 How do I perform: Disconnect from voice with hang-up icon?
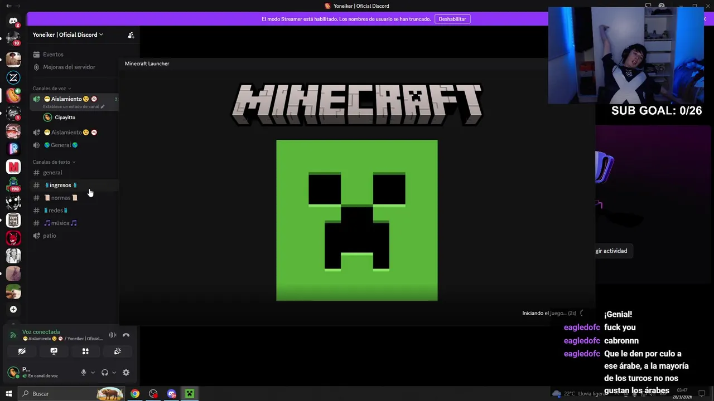[126, 335]
